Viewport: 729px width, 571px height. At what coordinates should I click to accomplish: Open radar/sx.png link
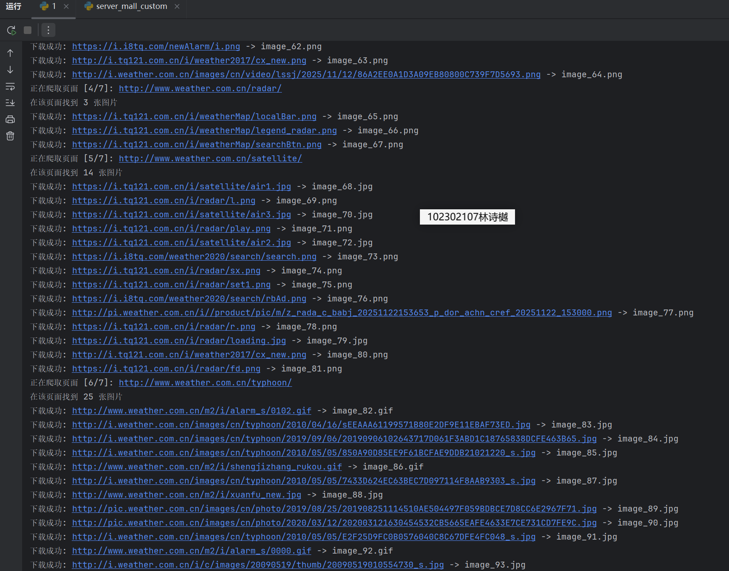click(166, 270)
